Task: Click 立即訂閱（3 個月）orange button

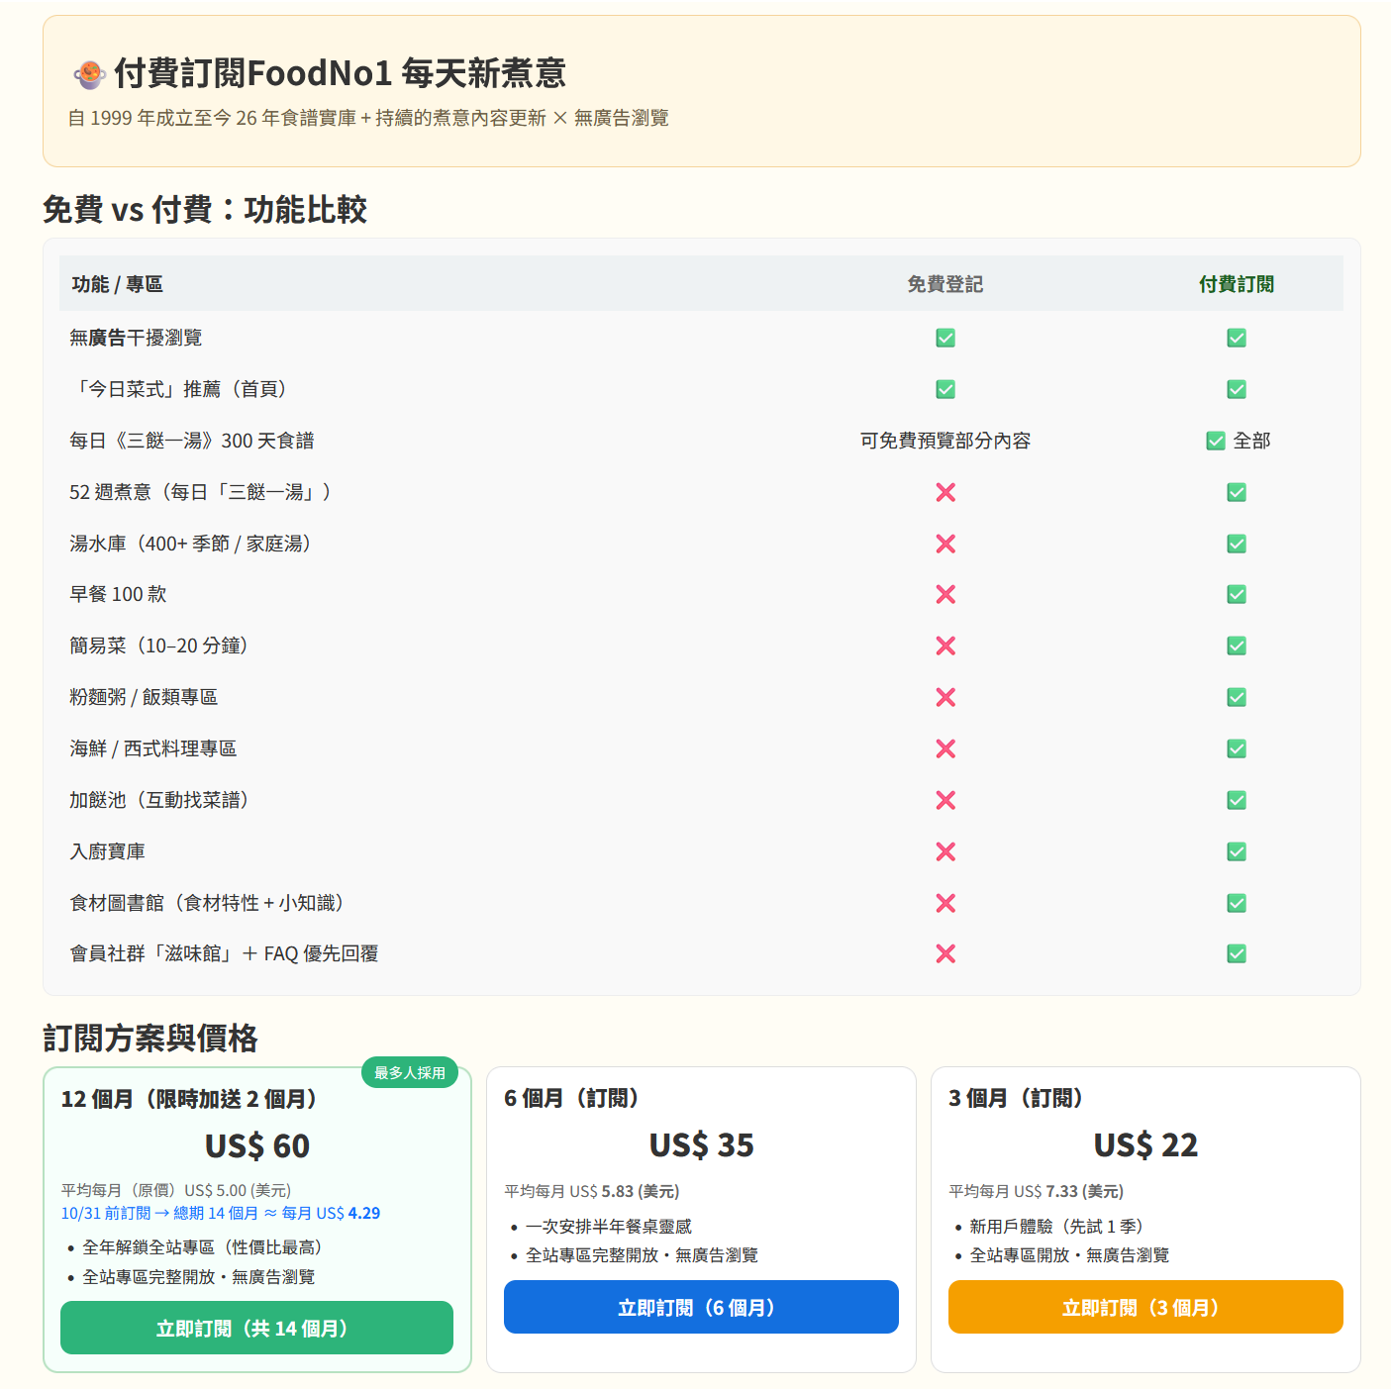Action: [x=1145, y=1307]
